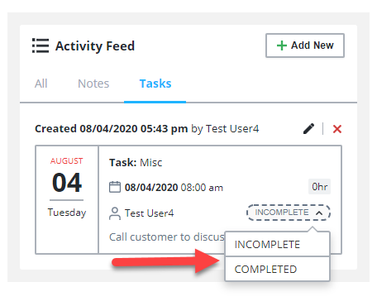Click the 0hr duration badge
Image resolution: width=377 pixels, height=306 pixels.
[319, 187]
